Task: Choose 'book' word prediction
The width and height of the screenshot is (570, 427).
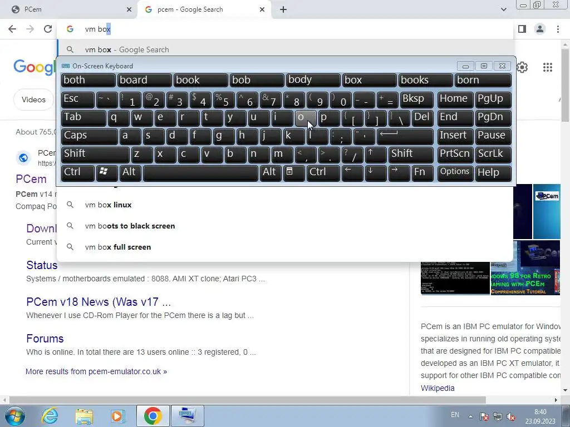Action: tap(200, 80)
